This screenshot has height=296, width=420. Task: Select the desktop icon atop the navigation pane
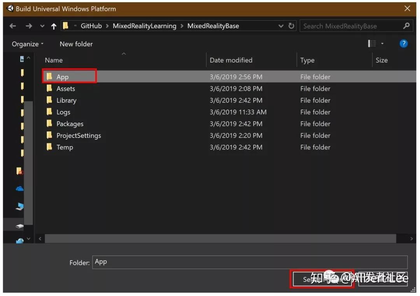coord(22,59)
